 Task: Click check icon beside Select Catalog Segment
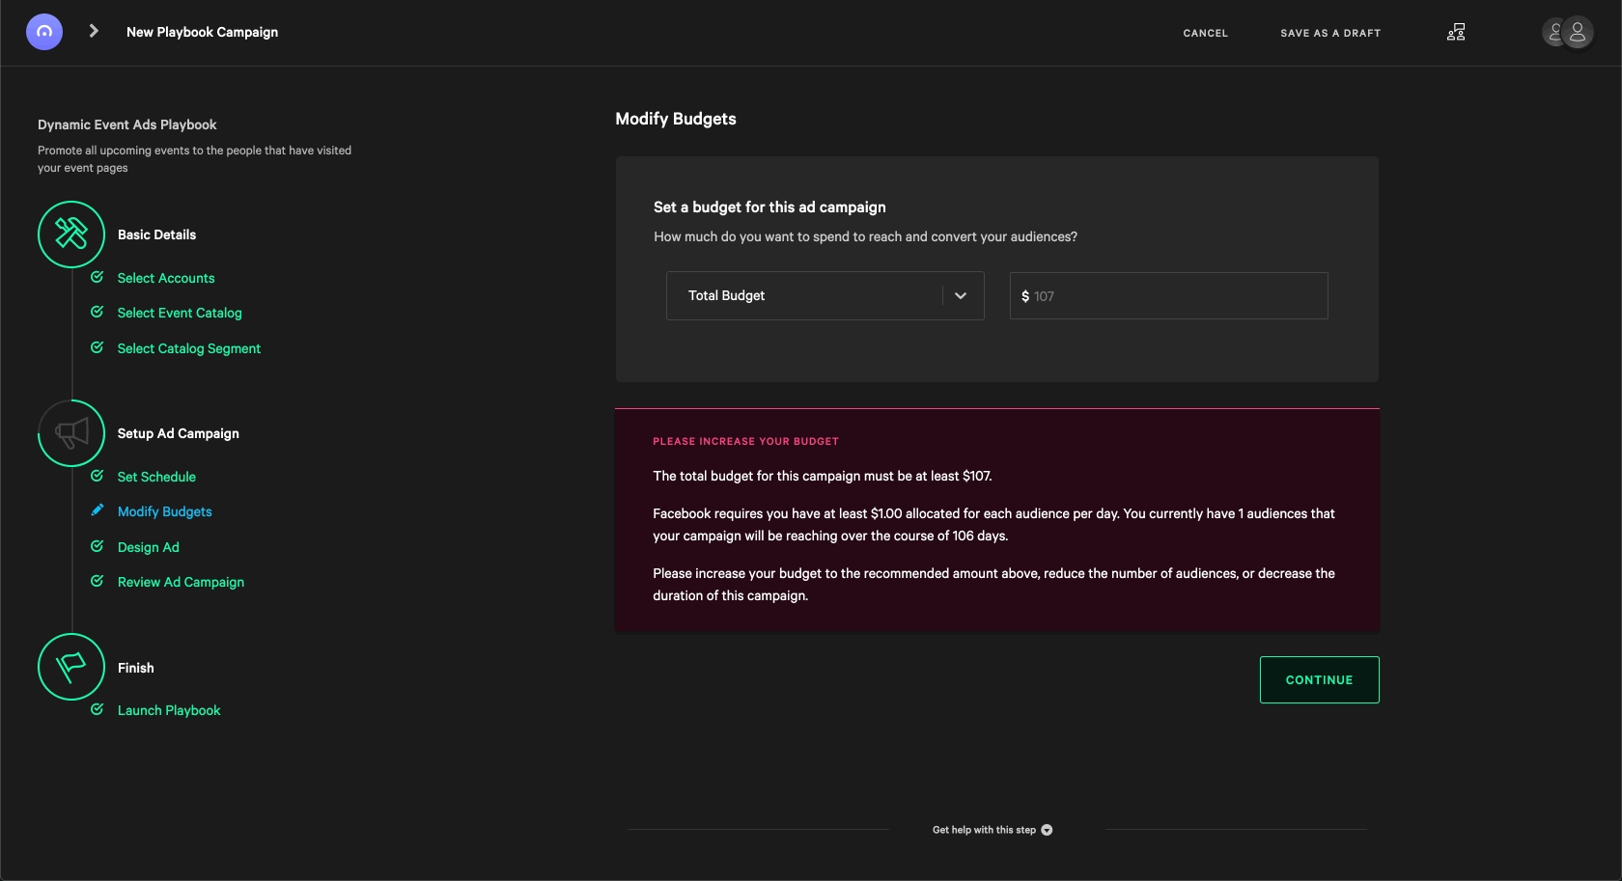coord(98,347)
